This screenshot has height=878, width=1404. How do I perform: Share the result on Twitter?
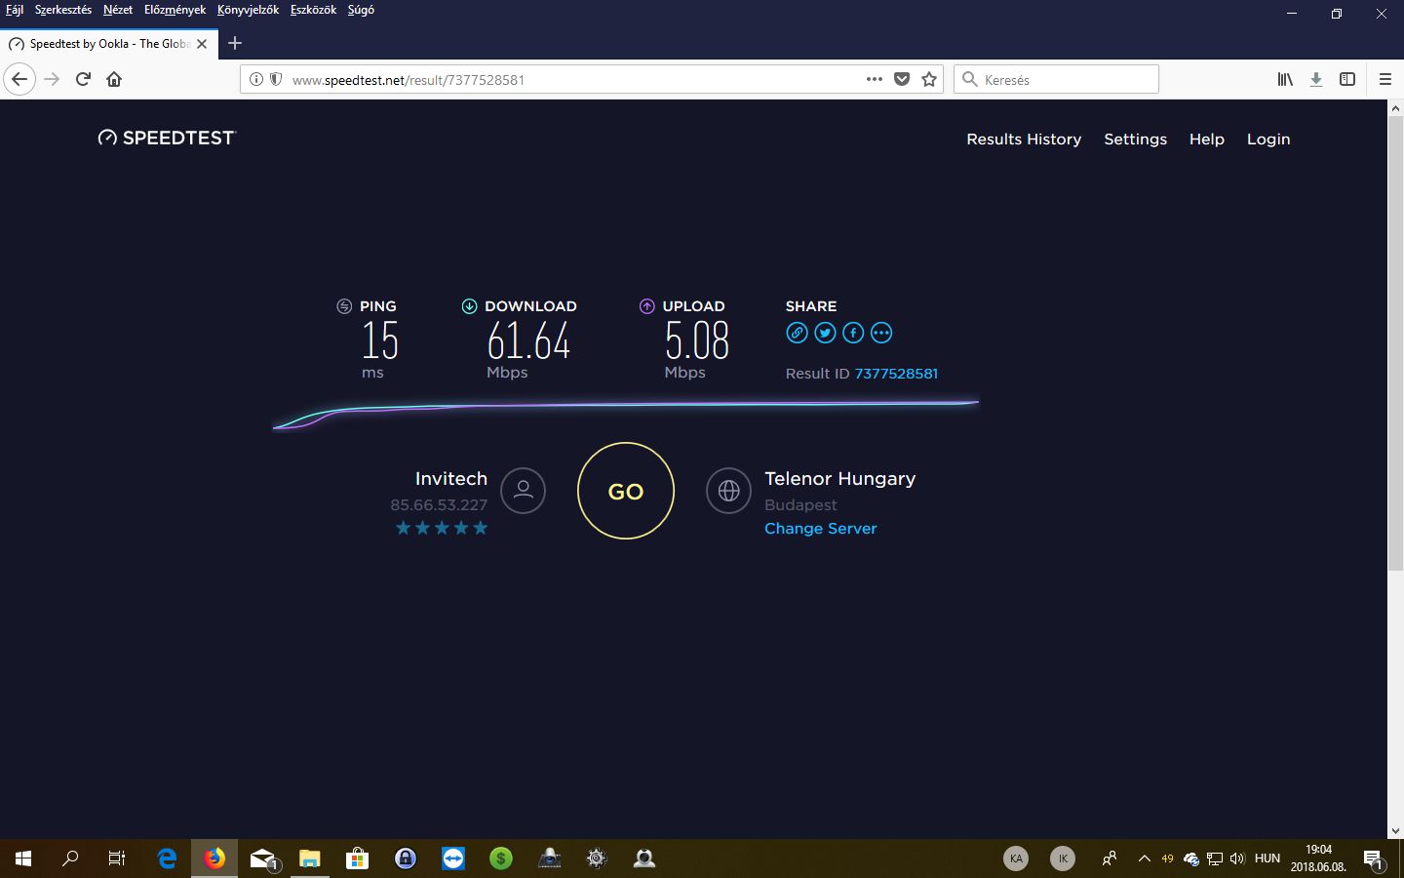click(x=825, y=333)
